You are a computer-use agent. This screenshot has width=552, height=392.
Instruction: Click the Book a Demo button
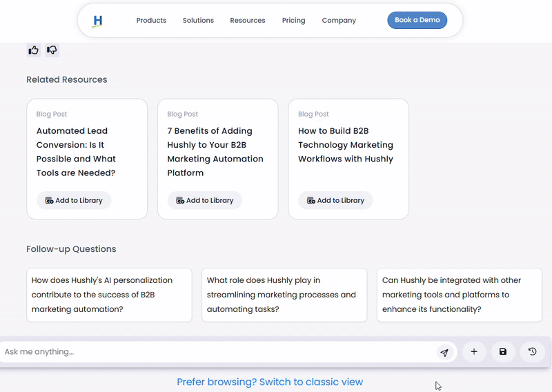coord(417,20)
